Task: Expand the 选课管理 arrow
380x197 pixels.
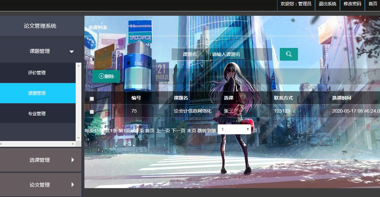Action: (73, 160)
